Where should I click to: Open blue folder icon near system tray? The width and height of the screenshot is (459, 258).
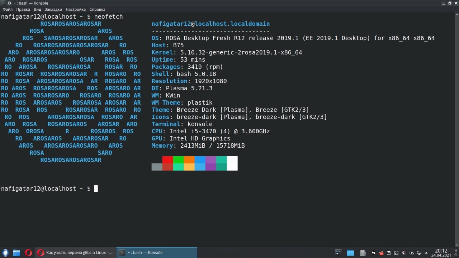pyautogui.click(x=350, y=253)
